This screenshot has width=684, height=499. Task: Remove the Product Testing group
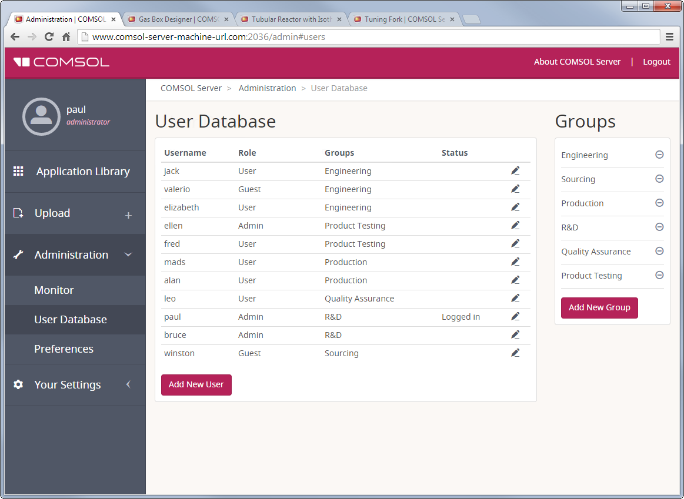tap(659, 275)
